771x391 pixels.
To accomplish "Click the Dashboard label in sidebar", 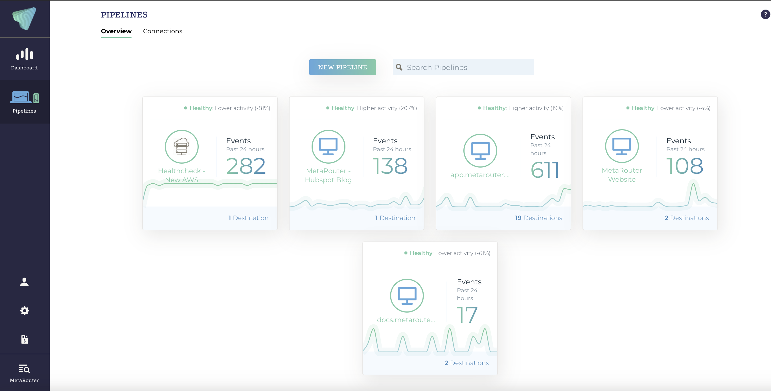I will (x=24, y=68).
